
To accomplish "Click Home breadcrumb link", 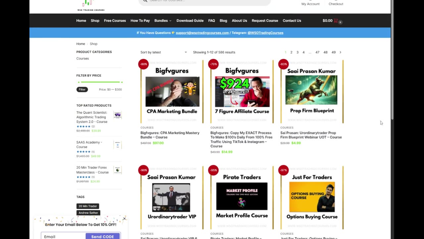I will pyautogui.click(x=80, y=44).
